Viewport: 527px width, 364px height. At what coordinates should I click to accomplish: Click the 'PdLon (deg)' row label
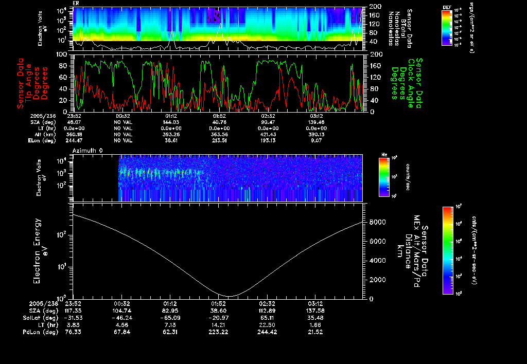click(40, 332)
